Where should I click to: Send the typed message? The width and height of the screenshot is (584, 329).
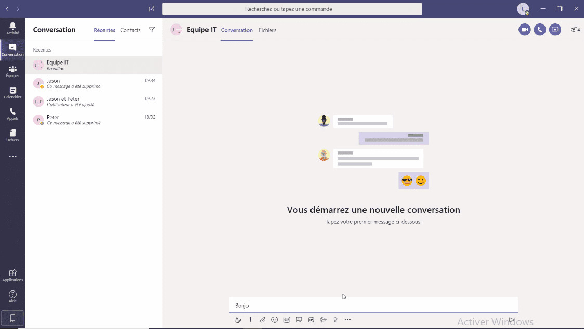[x=511, y=320]
